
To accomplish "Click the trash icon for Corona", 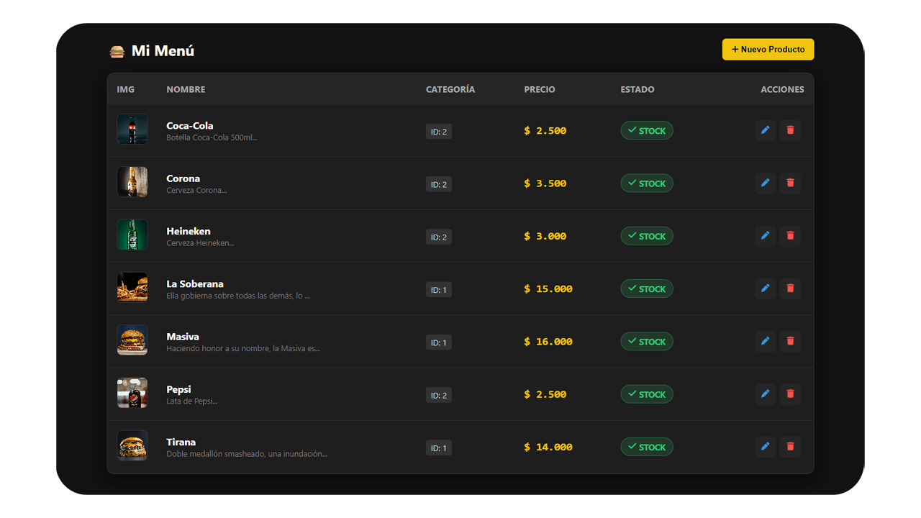I will click(790, 183).
